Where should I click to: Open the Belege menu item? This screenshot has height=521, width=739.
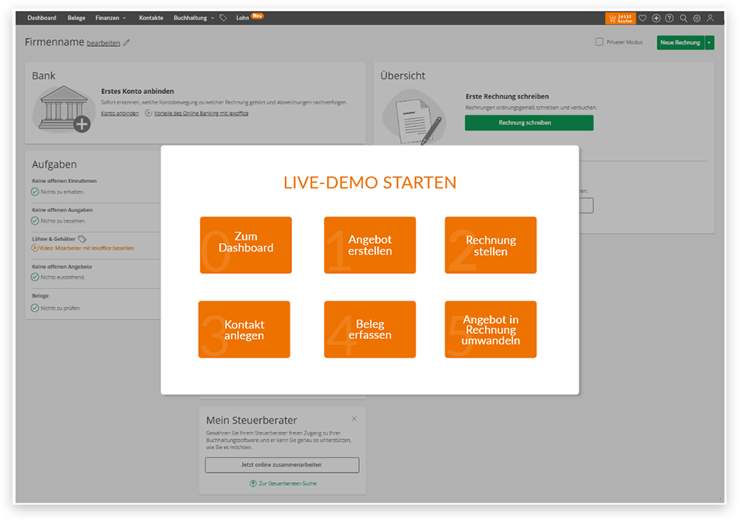coord(76,17)
